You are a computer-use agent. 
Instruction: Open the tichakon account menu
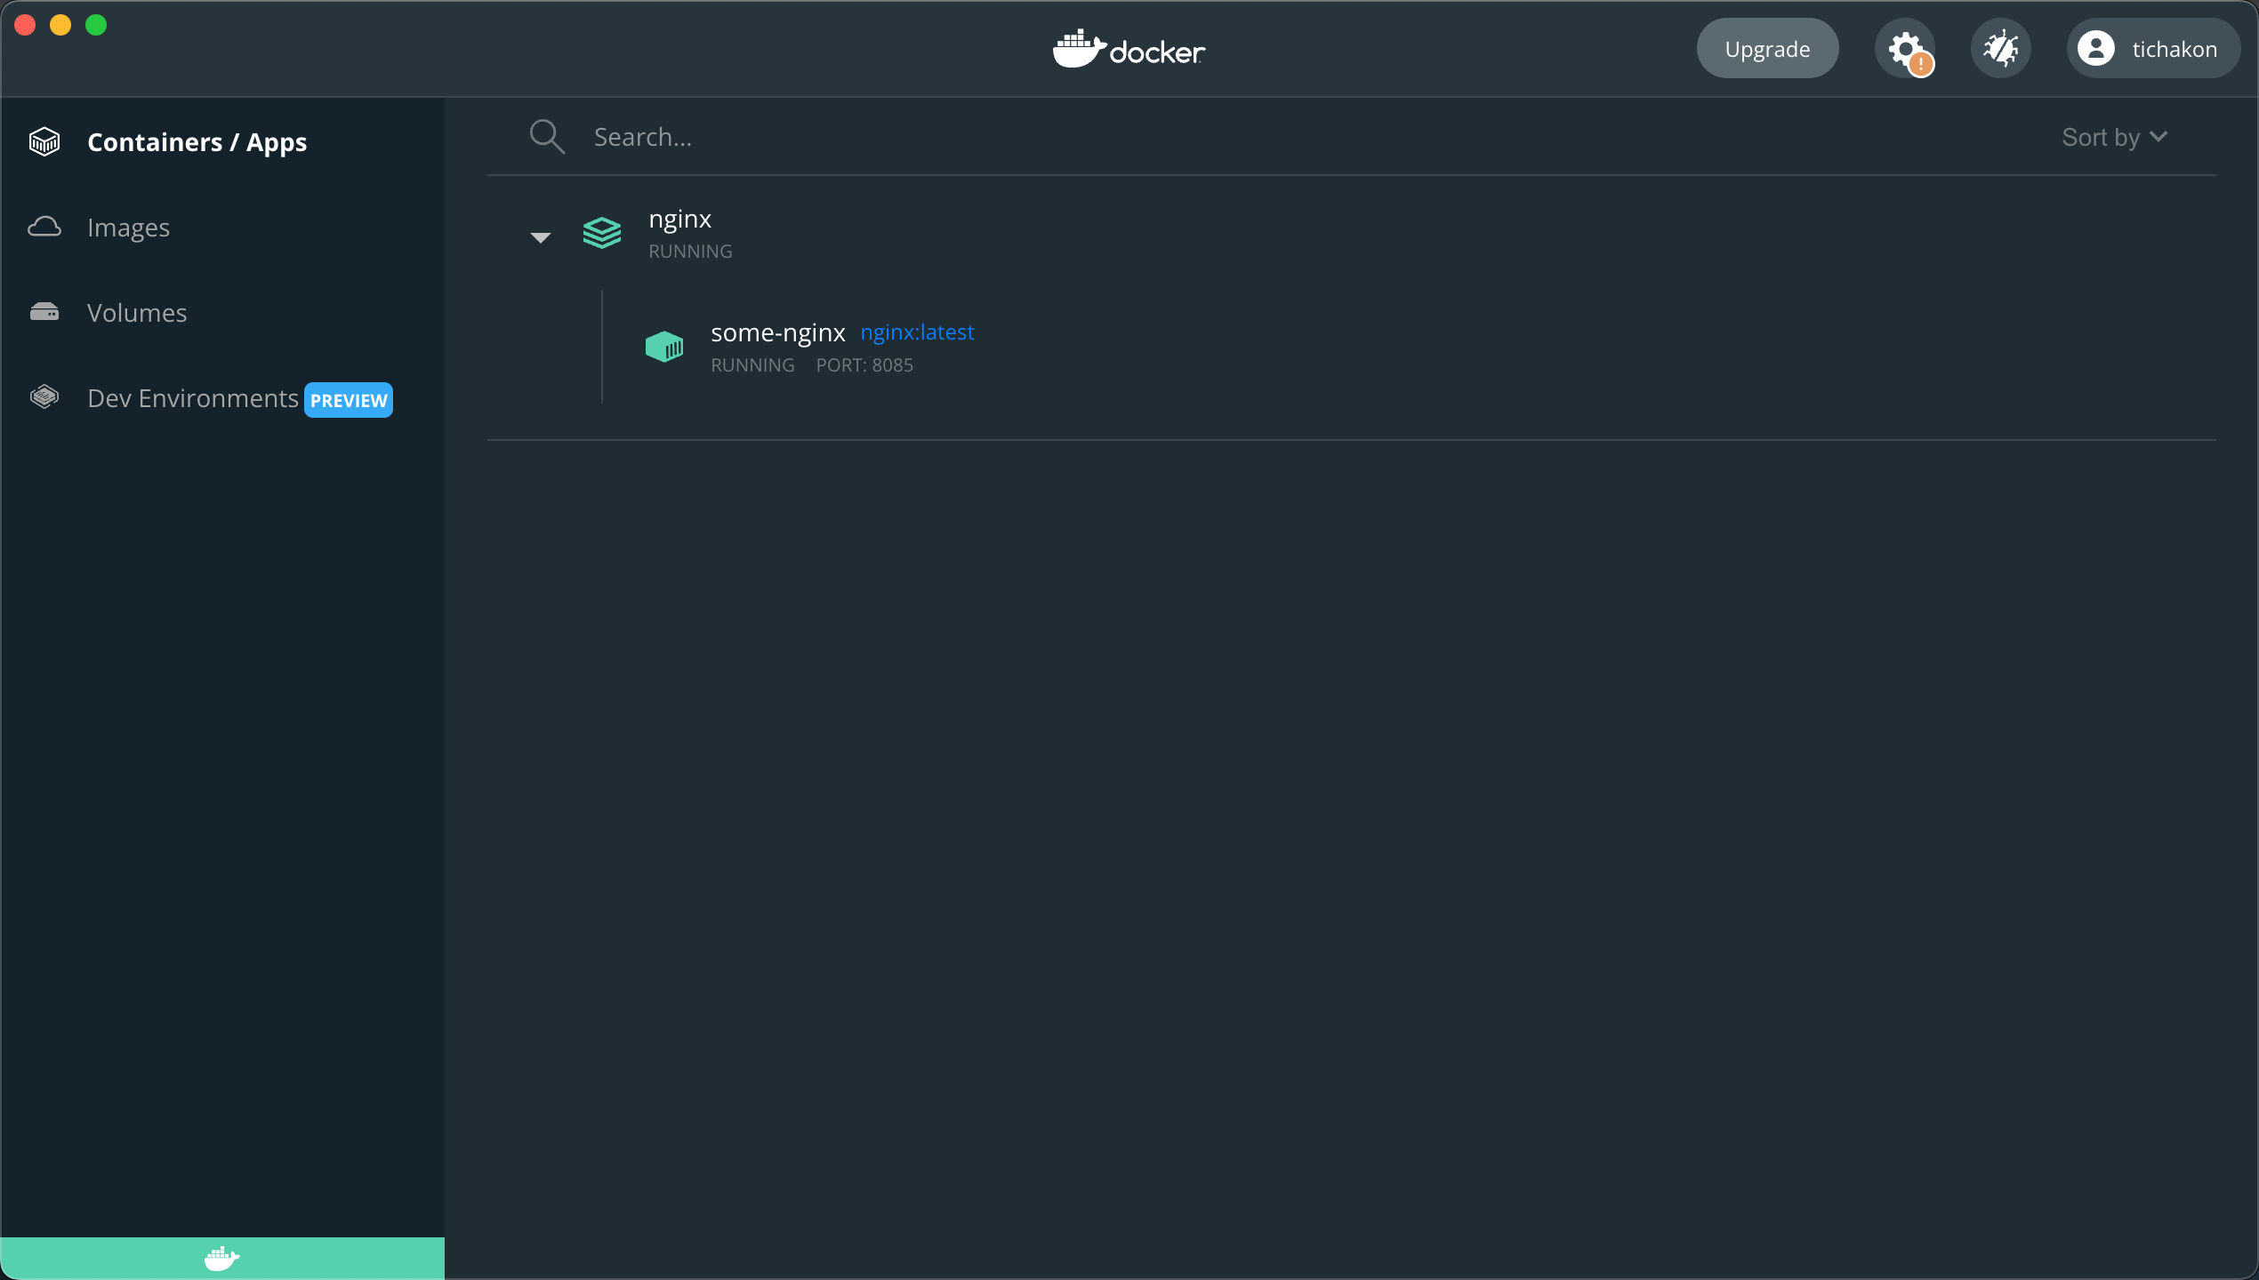point(2152,48)
